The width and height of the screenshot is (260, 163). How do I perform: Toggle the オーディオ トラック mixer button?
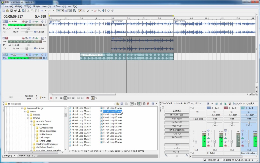pos(177,115)
